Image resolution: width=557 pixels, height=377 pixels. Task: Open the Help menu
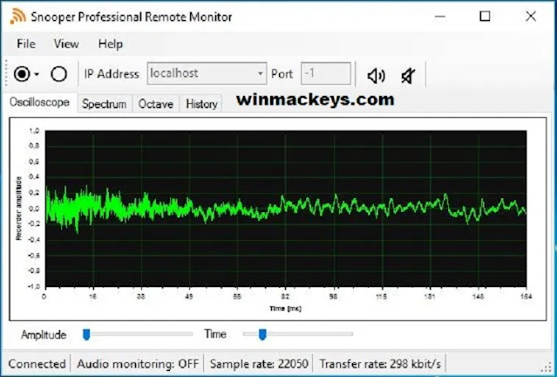(111, 44)
